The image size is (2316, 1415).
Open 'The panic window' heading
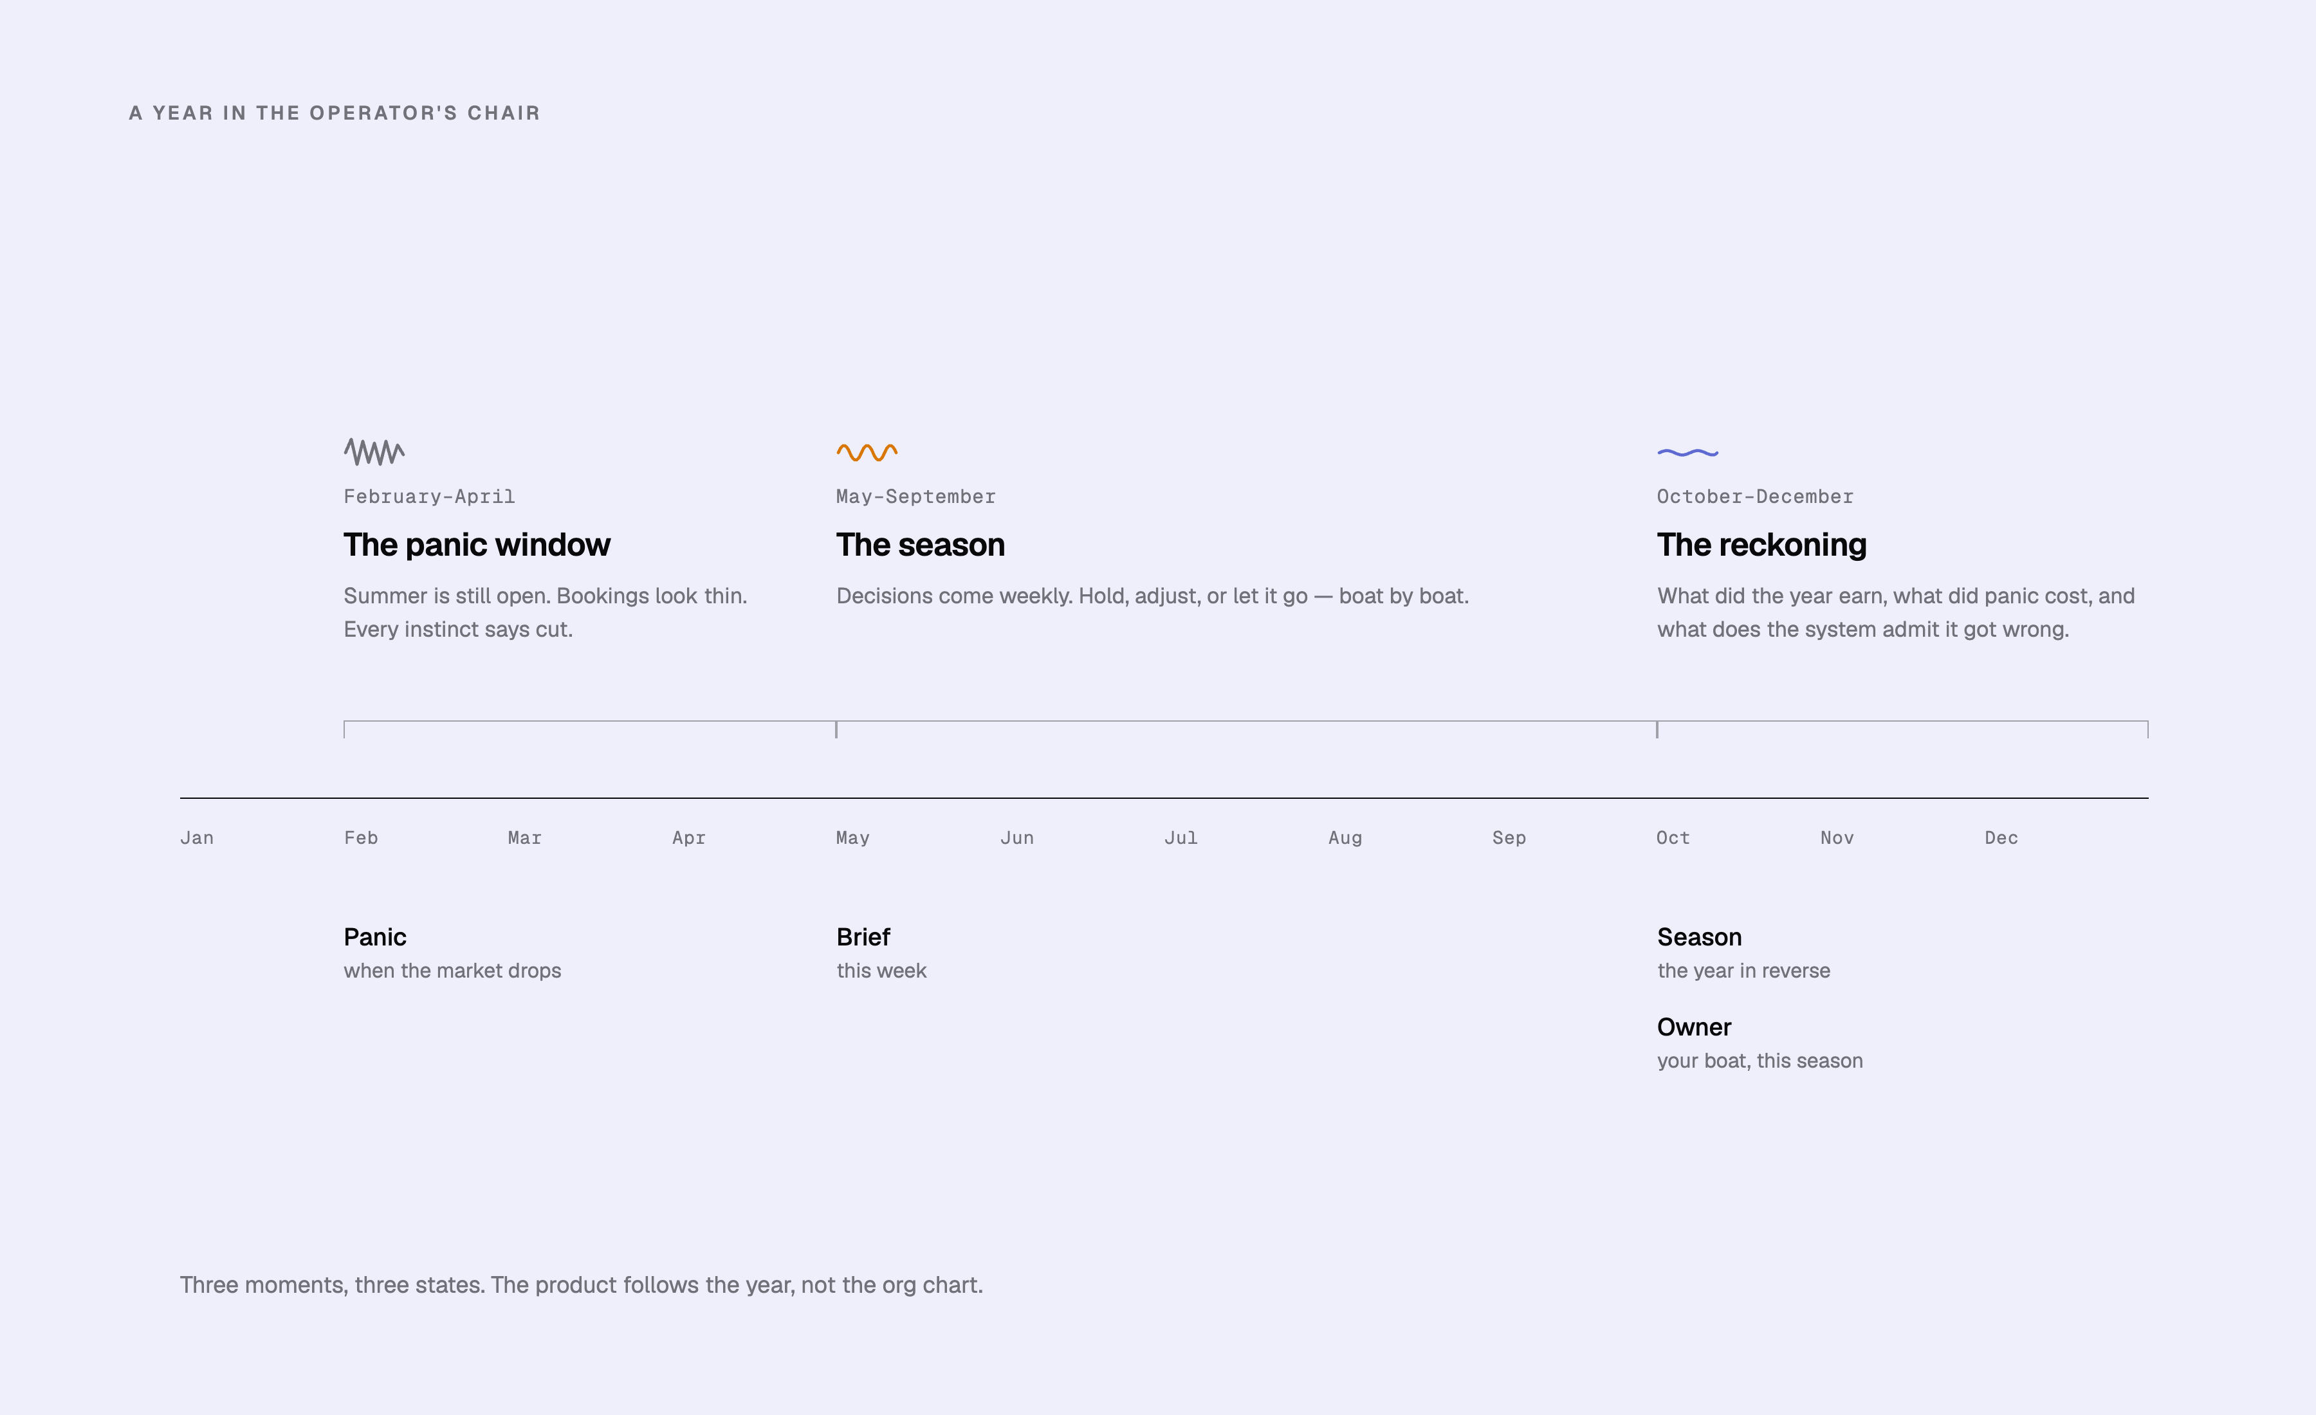pyautogui.click(x=477, y=545)
